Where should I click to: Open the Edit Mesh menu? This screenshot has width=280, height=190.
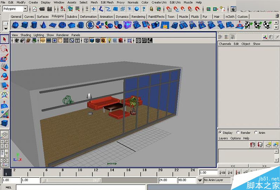click(107, 2)
